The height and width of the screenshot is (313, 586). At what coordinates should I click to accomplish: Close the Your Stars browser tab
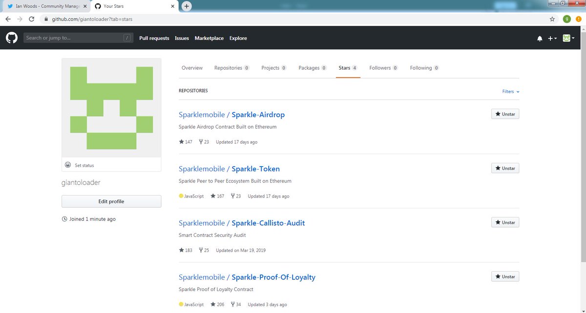tap(172, 6)
